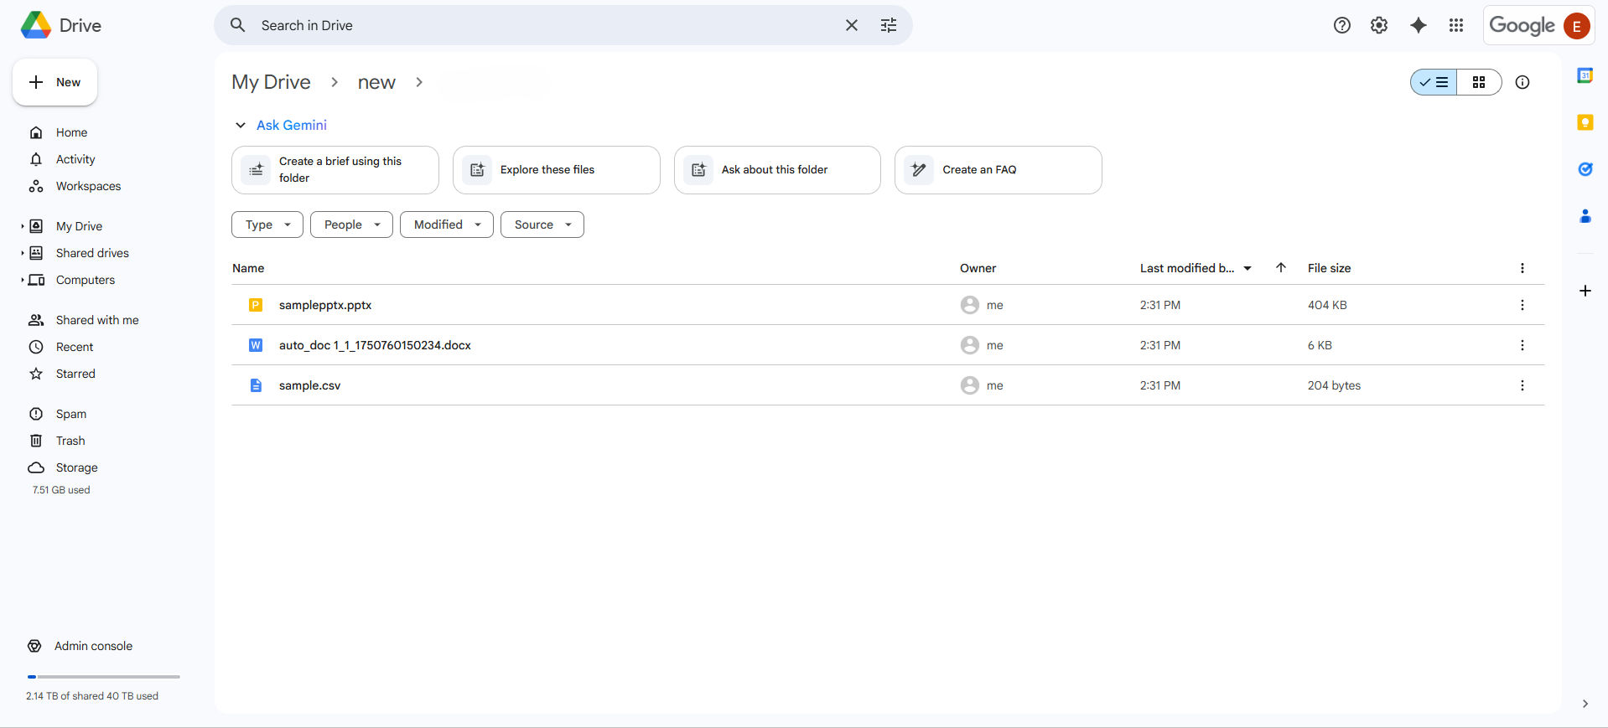Select sample.csv file row
This screenshot has width=1608, height=728.
888,385
